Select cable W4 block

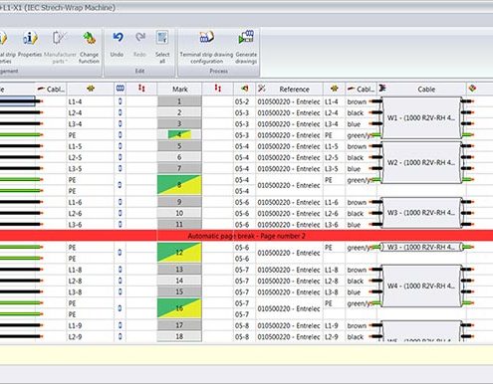pyautogui.click(x=421, y=286)
